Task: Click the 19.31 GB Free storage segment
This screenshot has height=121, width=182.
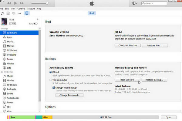Action: coord(105,117)
